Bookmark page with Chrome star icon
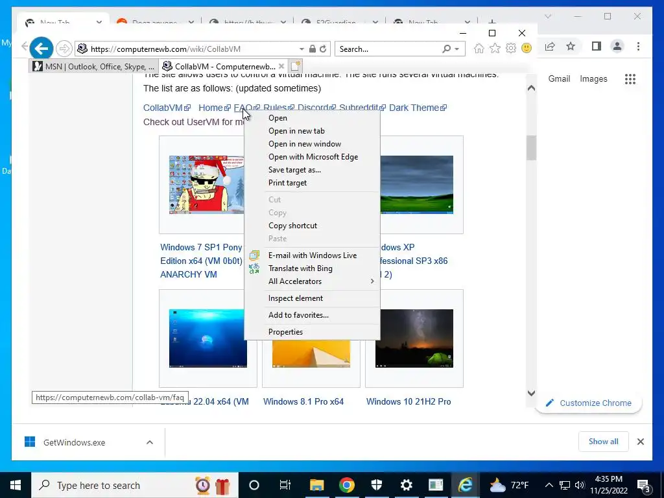Viewport: 664px width, 498px height. [x=571, y=47]
